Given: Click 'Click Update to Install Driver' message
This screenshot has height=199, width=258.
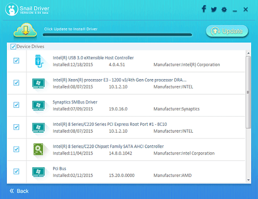Looking at the screenshot, I should point(71,29).
